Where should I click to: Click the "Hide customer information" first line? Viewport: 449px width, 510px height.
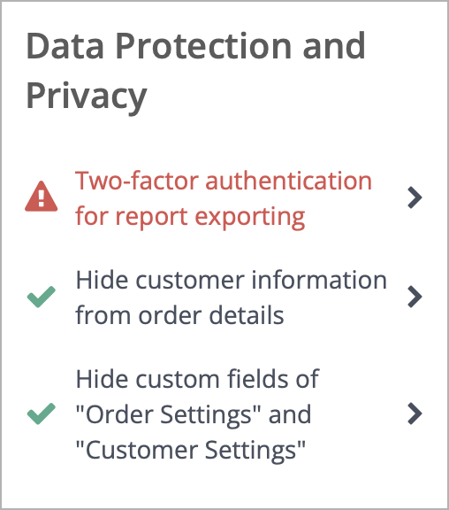click(x=232, y=280)
